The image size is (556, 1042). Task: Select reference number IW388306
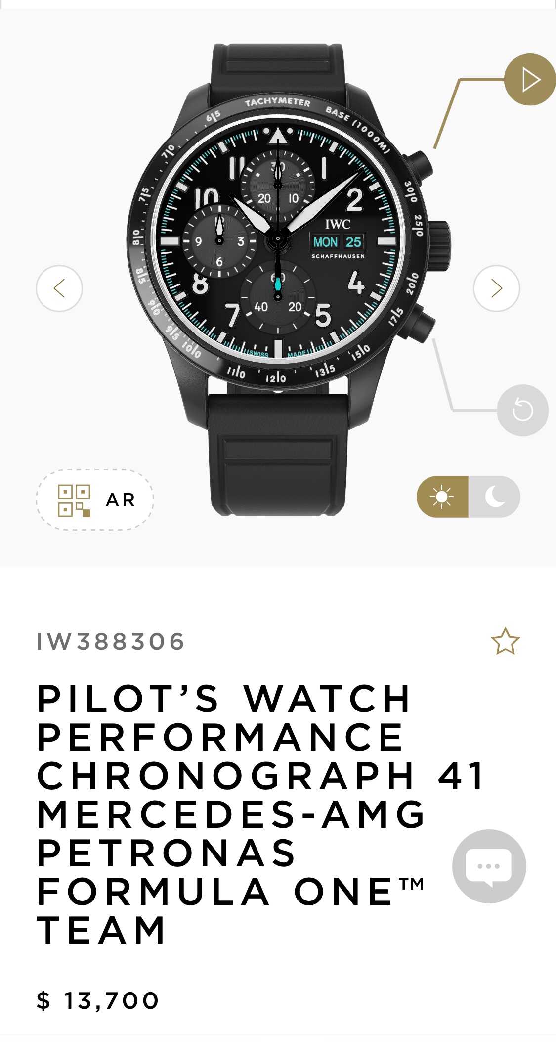pos(111,642)
